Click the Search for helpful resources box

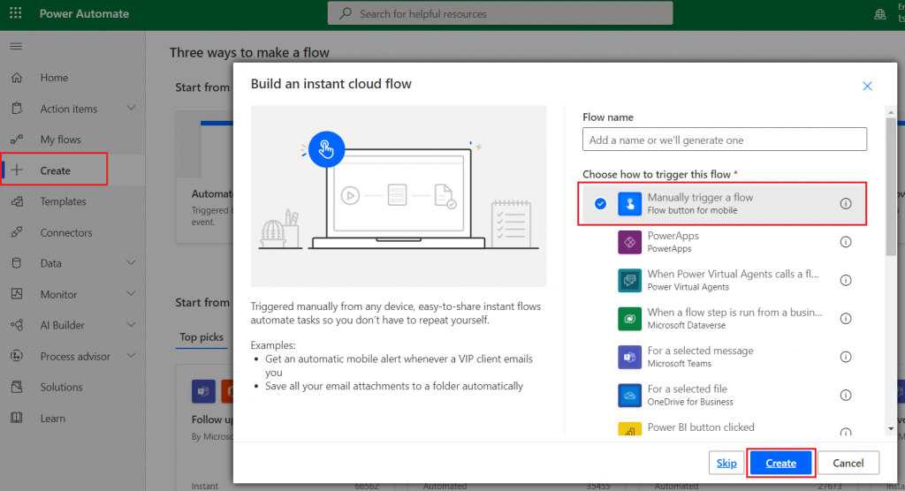point(500,13)
